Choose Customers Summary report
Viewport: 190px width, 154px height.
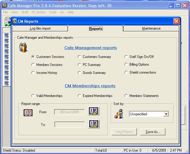click(x=94, y=57)
